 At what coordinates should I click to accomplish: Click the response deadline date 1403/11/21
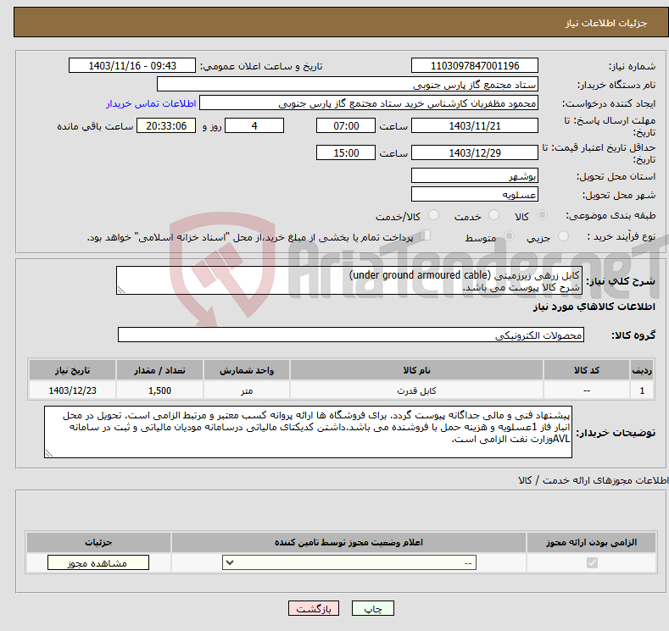coord(475,125)
